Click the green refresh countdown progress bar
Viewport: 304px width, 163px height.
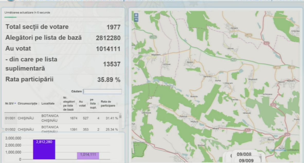(x=11, y=17)
